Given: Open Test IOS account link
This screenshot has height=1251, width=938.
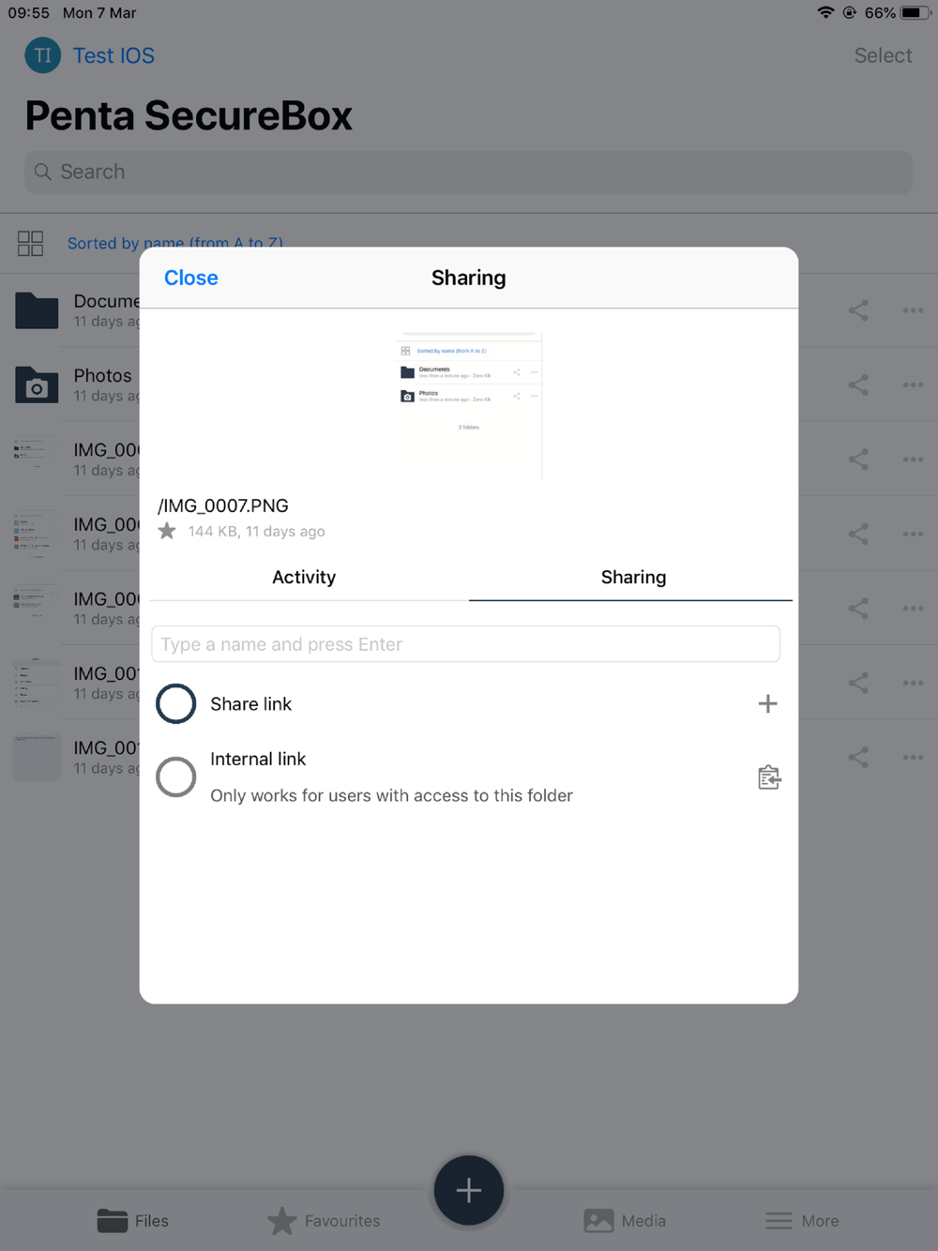Looking at the screenshot, I should (113, 55).
